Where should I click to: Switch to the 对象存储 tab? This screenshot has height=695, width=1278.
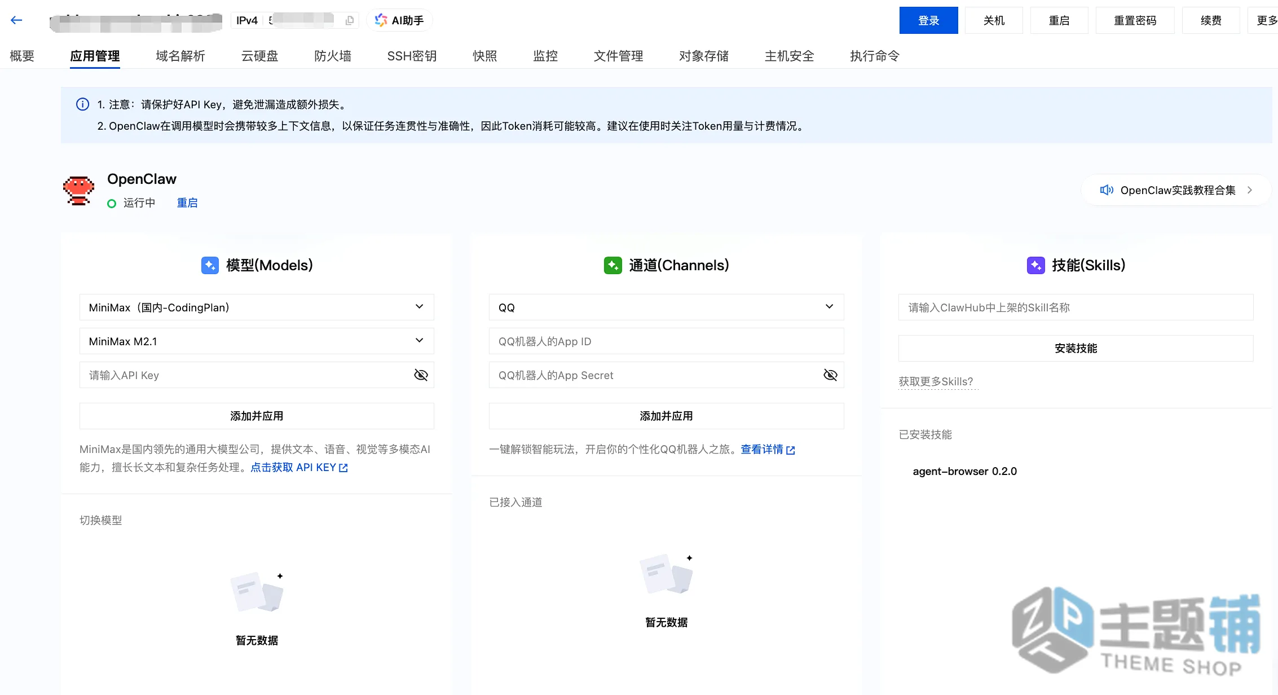[704, 56]
